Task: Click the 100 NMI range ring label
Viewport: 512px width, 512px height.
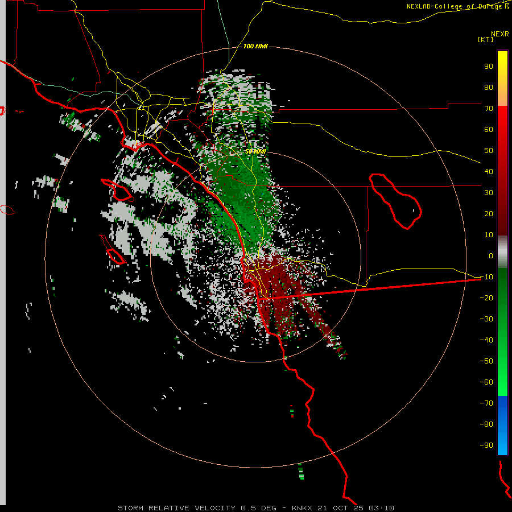Action: (x=255, y=47)
